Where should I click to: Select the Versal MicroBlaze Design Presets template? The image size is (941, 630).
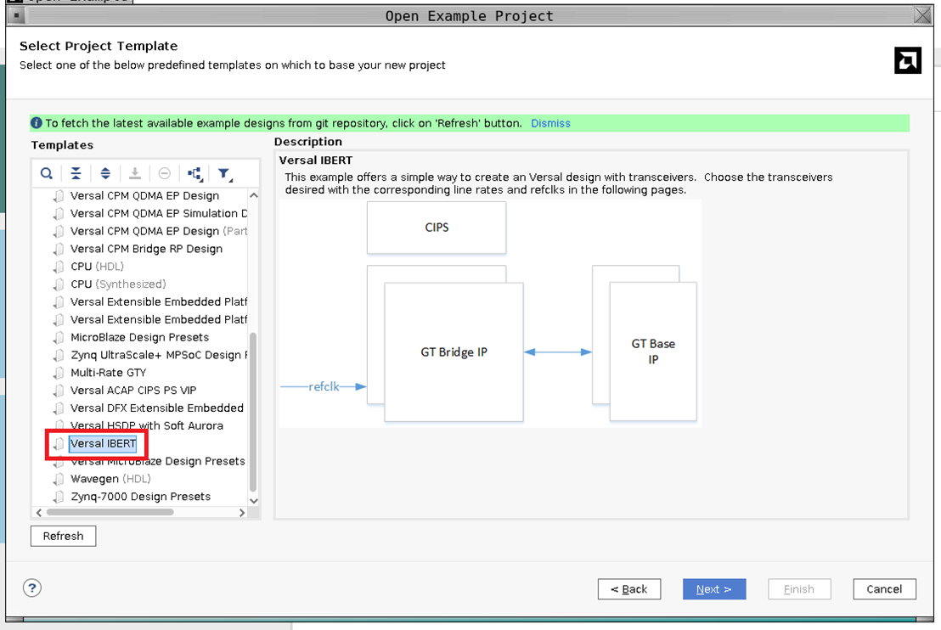[x=158, y=461]
